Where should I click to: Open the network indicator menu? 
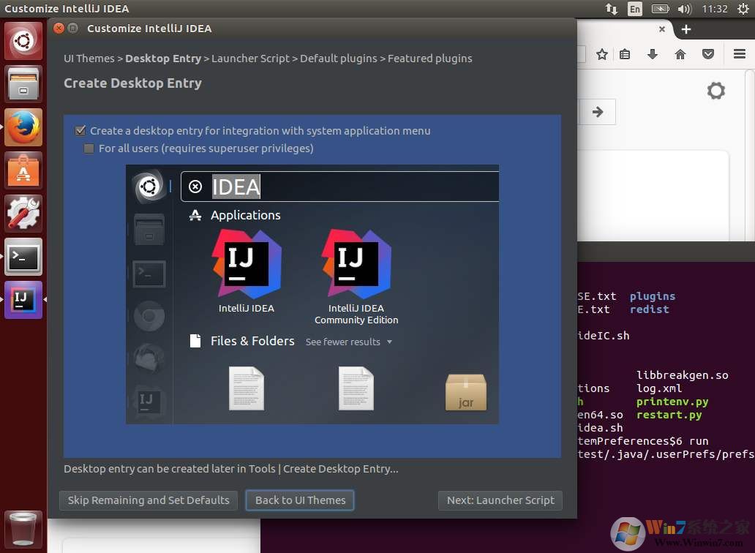(611, 9)
